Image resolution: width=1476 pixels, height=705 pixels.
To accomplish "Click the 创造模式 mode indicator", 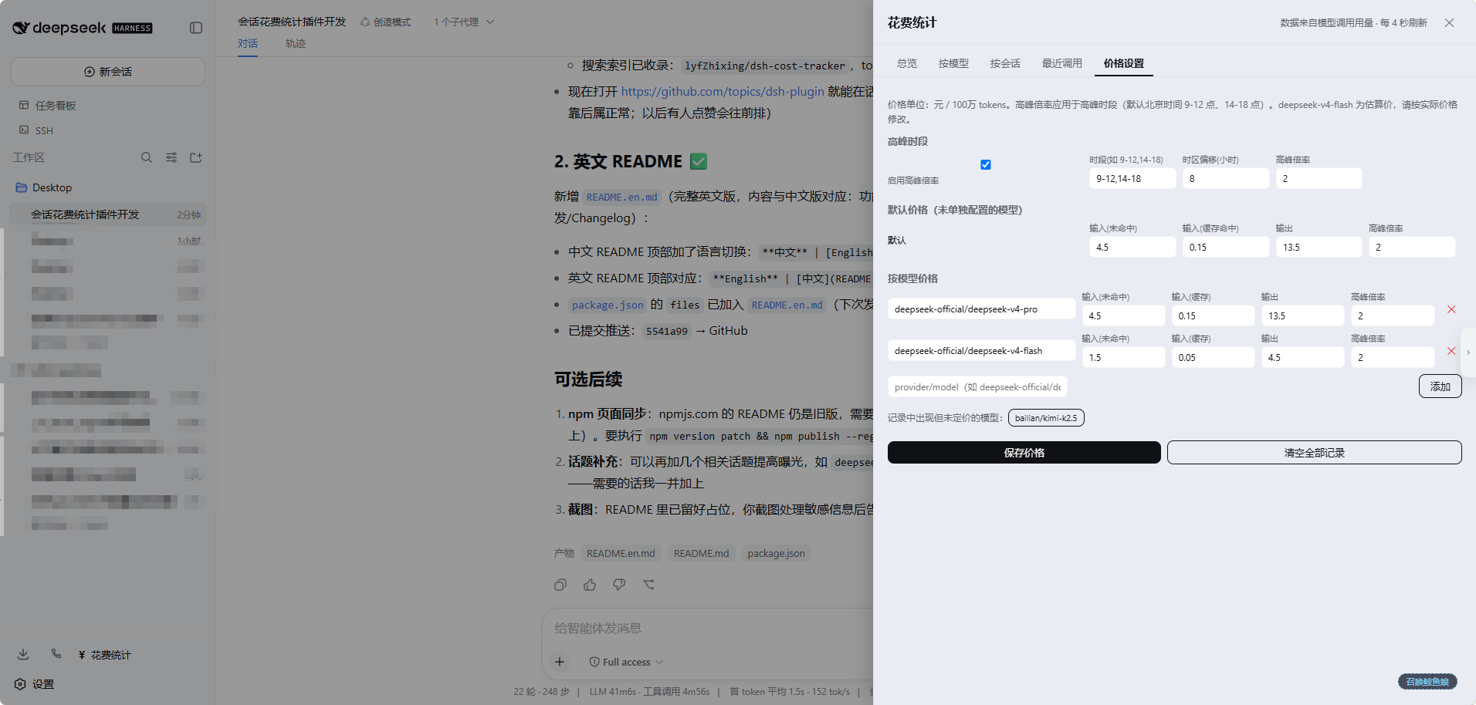I will (x=386, y=22).
